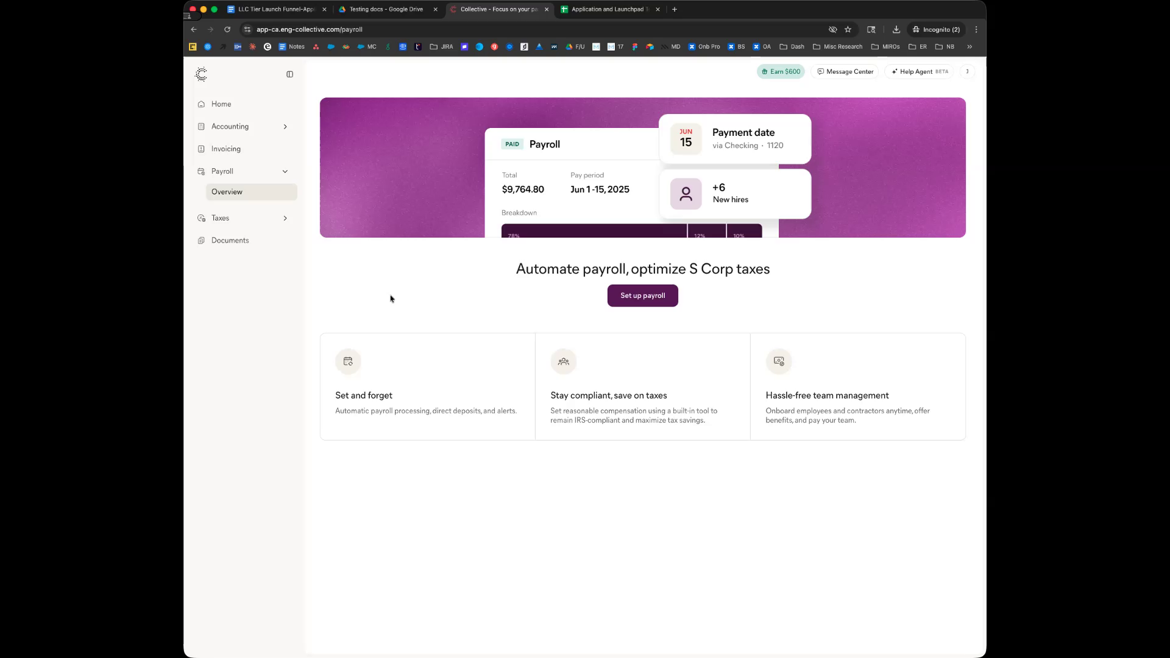Expand the Accounting section chevron
Viewport: 1170px width, 658px height.
point(285,127)
